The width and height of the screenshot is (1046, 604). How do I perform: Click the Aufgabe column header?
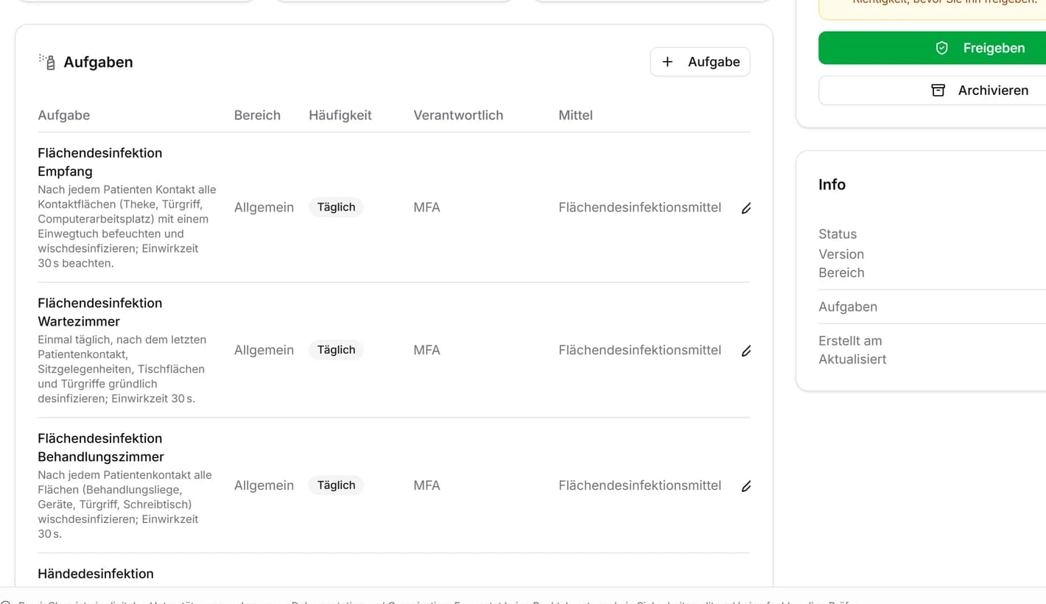64,115
